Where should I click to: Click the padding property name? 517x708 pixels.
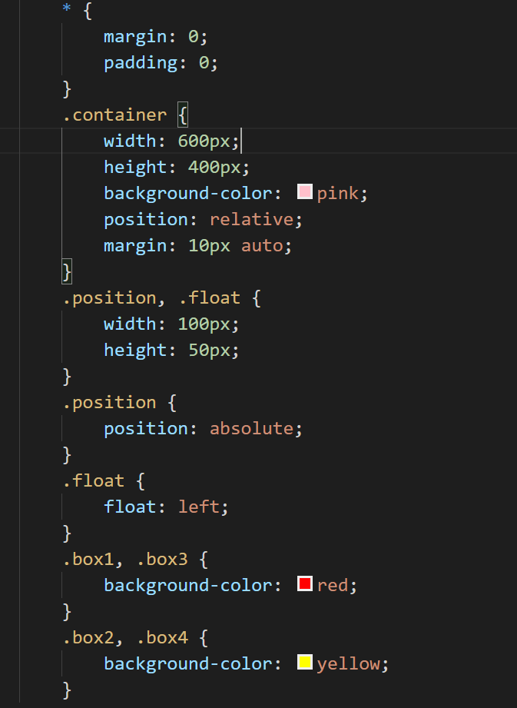(141, 63)
